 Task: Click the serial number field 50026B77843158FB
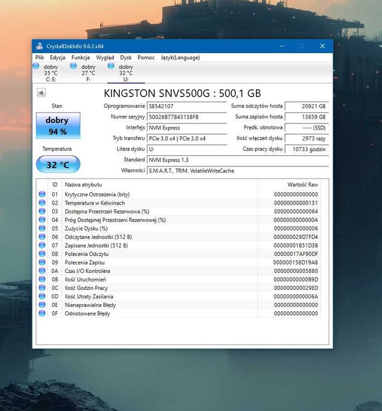186,117
